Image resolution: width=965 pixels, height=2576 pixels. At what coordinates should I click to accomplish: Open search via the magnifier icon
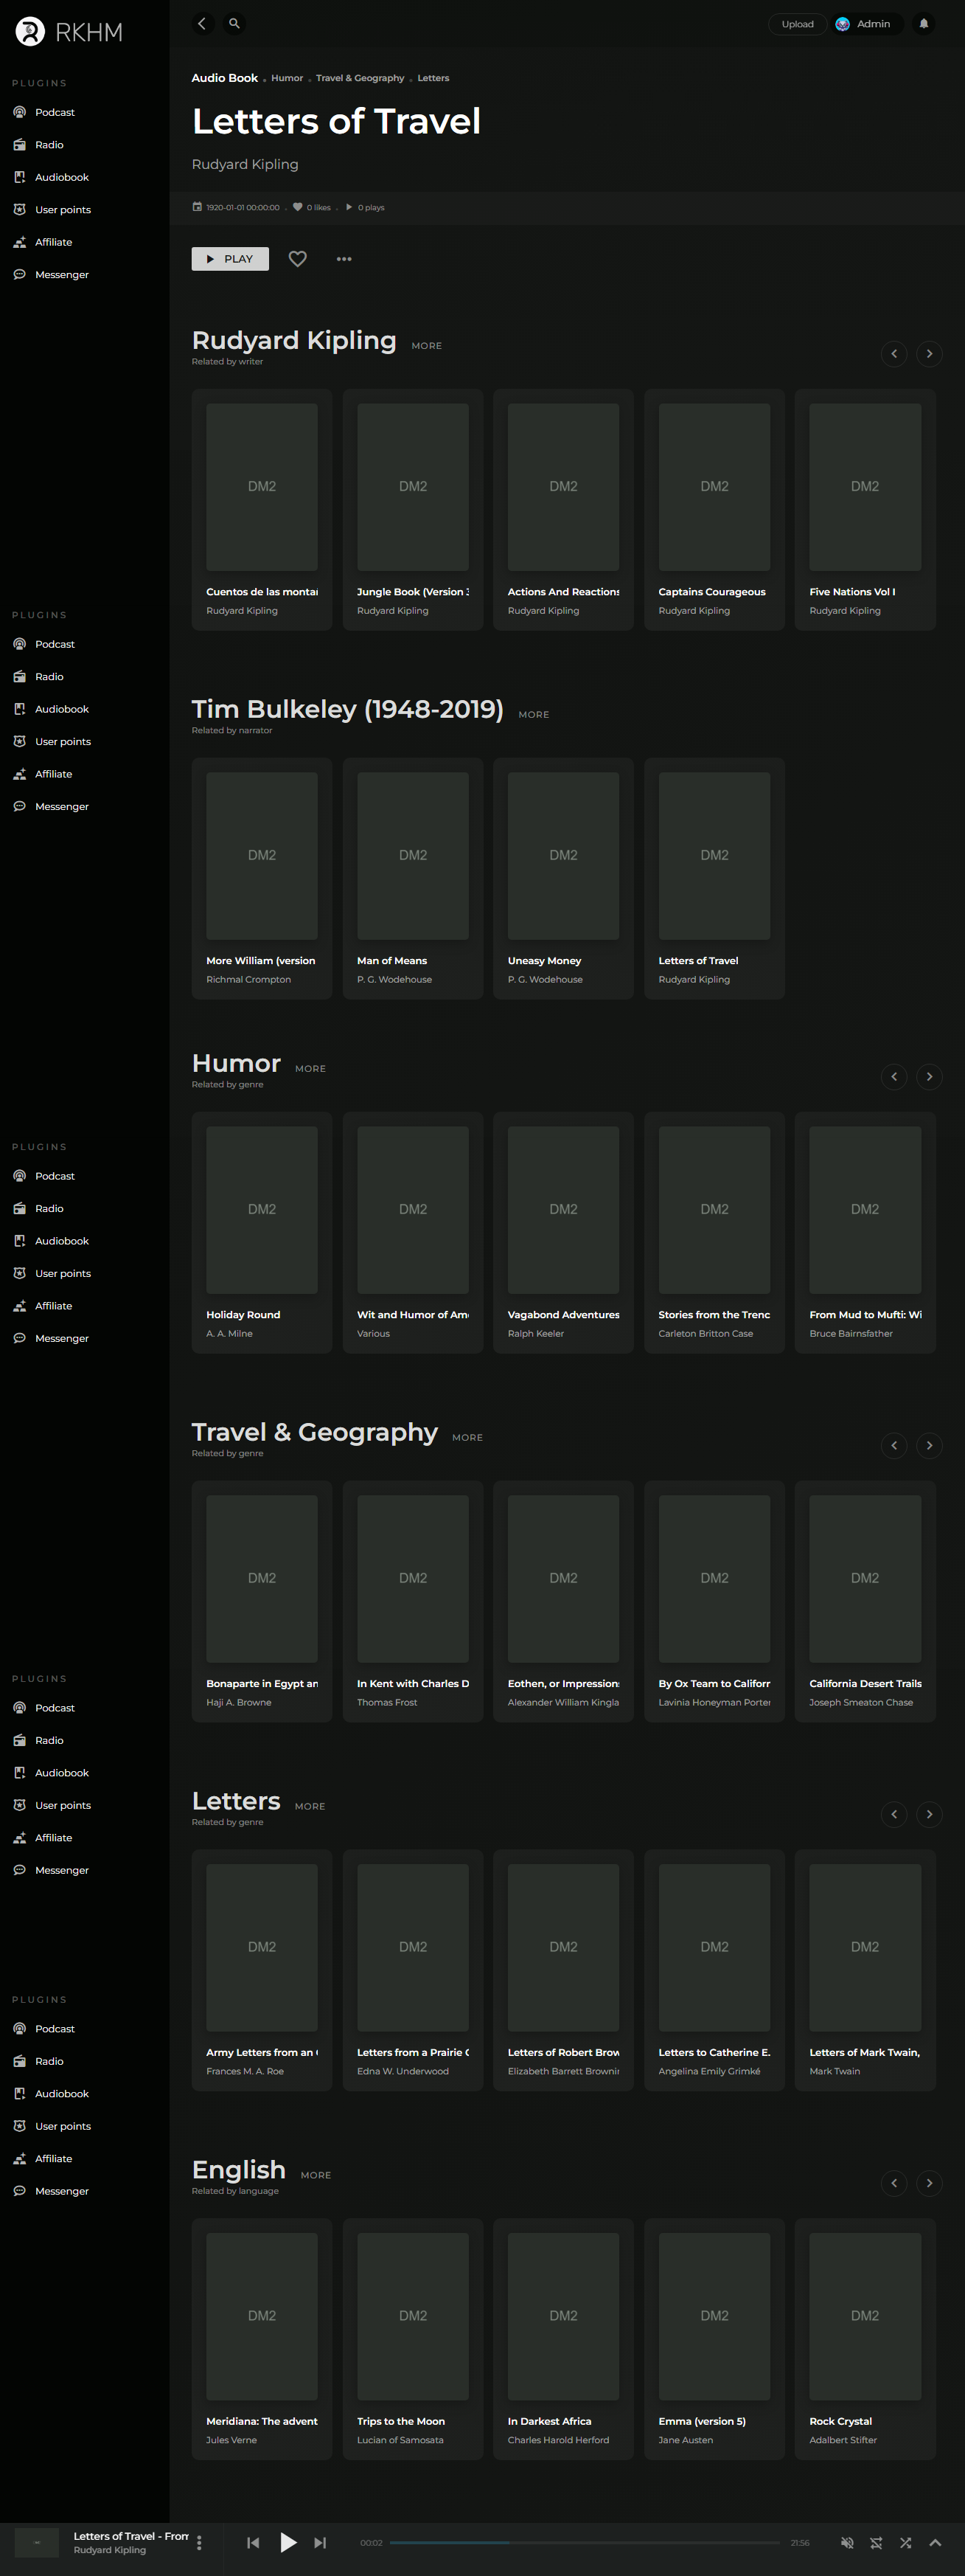[x=234, y=23]
